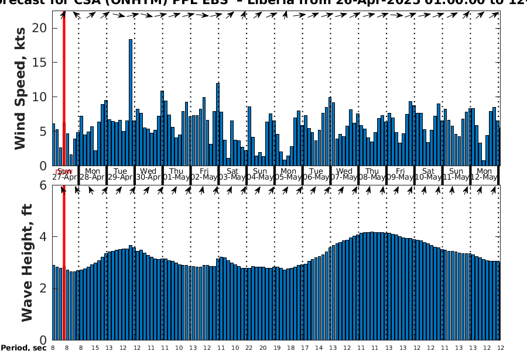Click the Tue 29-Apr date label
This screenshot has width=527, height=351.
[120, 174]
